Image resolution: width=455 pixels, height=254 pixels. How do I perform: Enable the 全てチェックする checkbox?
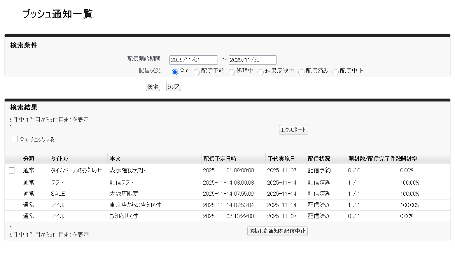coord(15,139)
